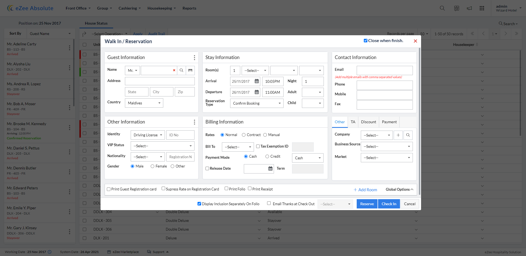The image size is (526, 256).
Task: Go to the next records page
Action: pyautogui.click(x=505, y=34)
